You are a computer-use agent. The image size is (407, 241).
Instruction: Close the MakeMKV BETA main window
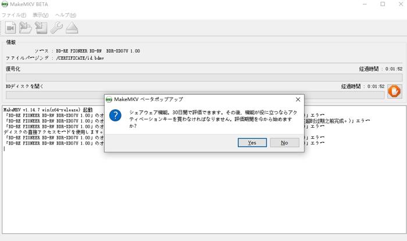tap(401, 4)
